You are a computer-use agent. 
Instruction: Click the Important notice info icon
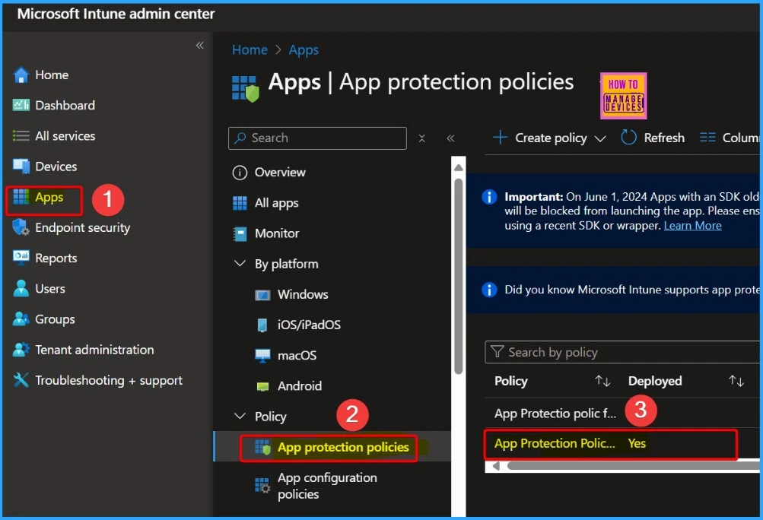tap(489, 197)
